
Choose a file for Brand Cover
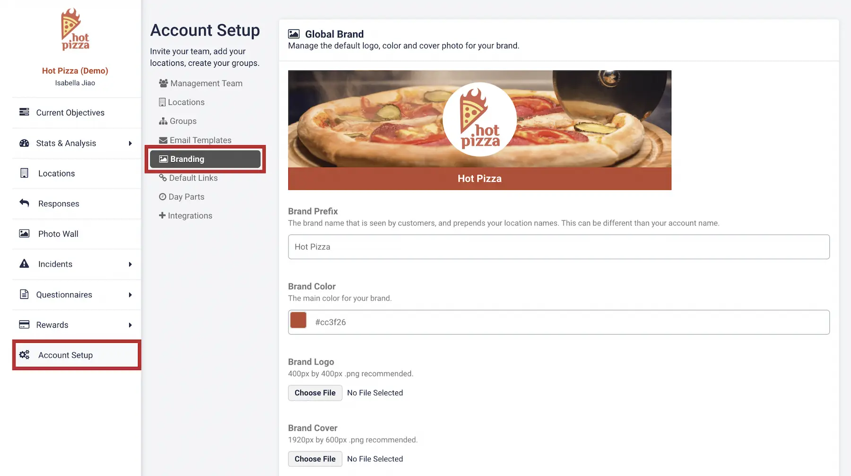tap(315, 459)
